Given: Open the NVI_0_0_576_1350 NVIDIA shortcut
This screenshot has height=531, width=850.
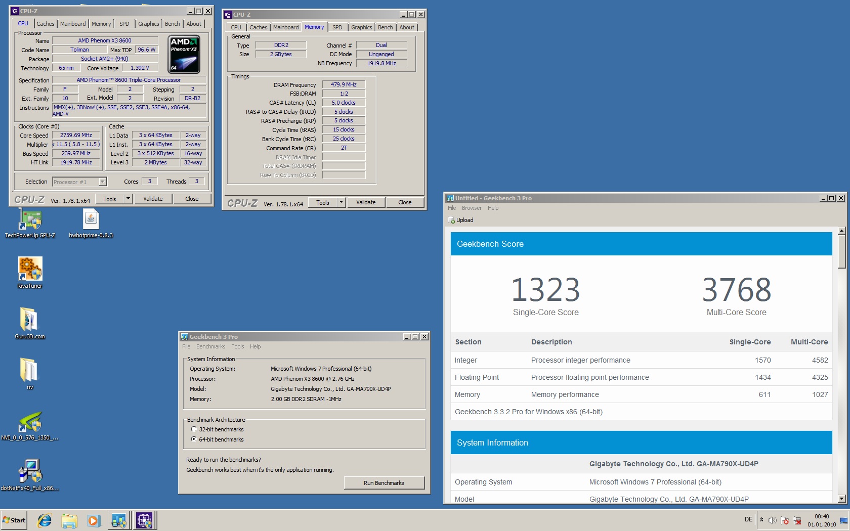Looking at the screenshot, I should pos(30,426).
